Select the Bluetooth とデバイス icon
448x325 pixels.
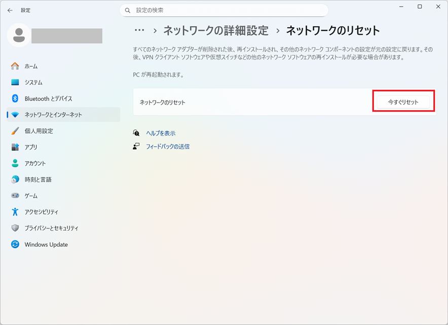[15, 99]
